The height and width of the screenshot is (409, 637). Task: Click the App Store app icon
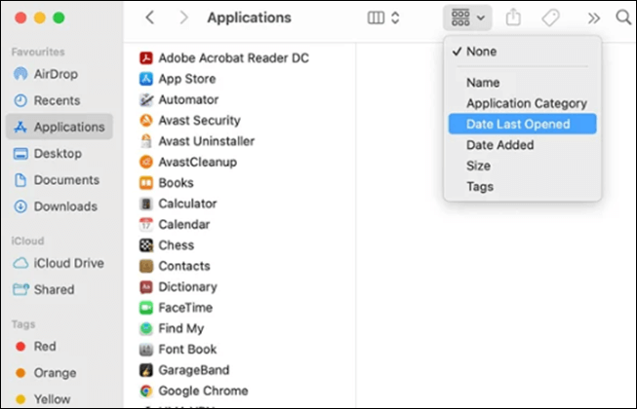pos(146,79)
